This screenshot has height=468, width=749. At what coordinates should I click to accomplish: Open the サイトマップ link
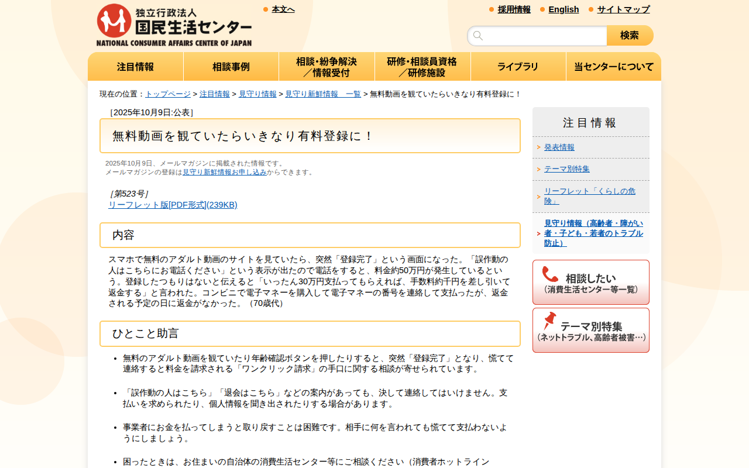pyautogui.click(x=623, y=9)
